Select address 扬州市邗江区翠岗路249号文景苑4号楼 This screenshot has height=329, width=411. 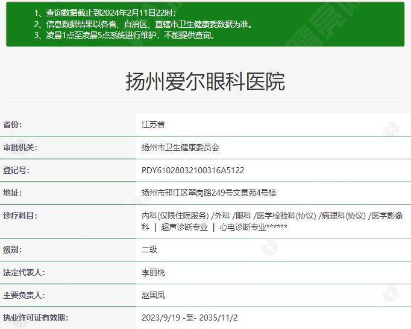point(209,193)
